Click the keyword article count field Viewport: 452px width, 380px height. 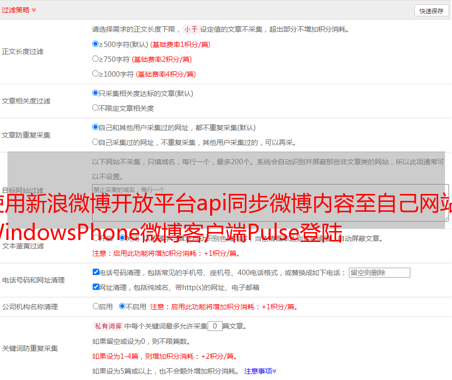(x=215, y=326)
